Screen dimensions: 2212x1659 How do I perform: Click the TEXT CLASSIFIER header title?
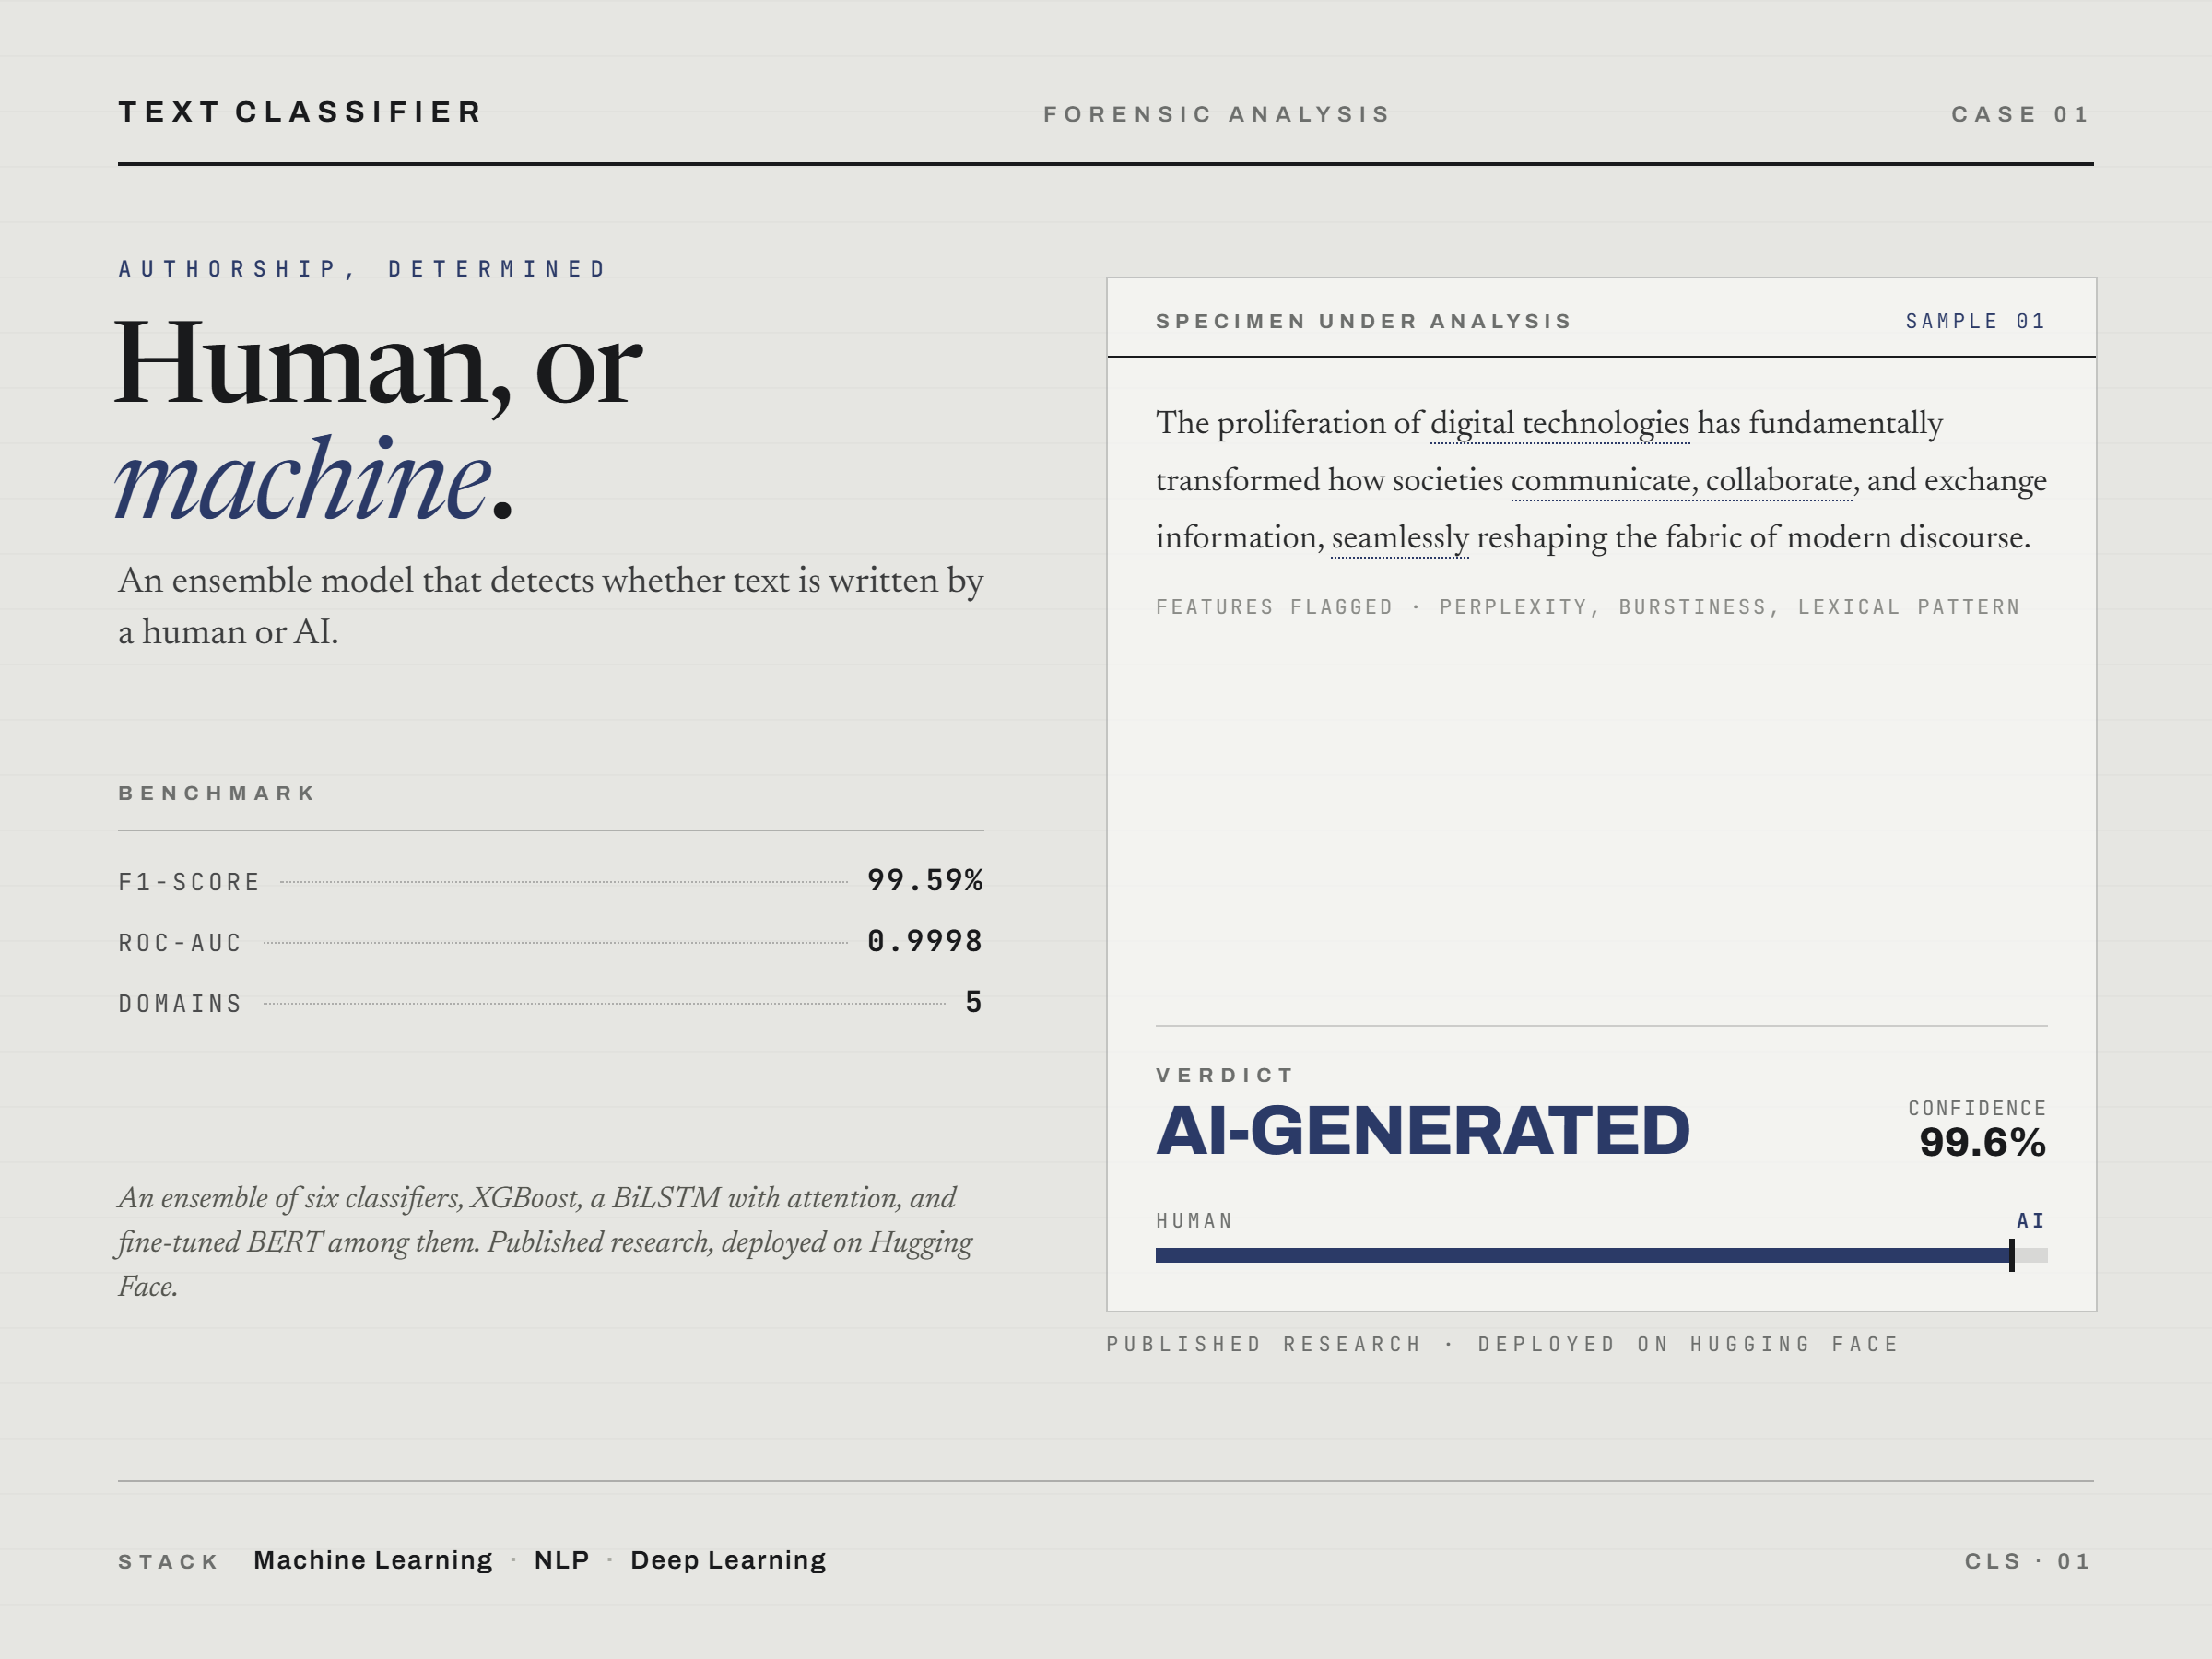click(300, 112)
